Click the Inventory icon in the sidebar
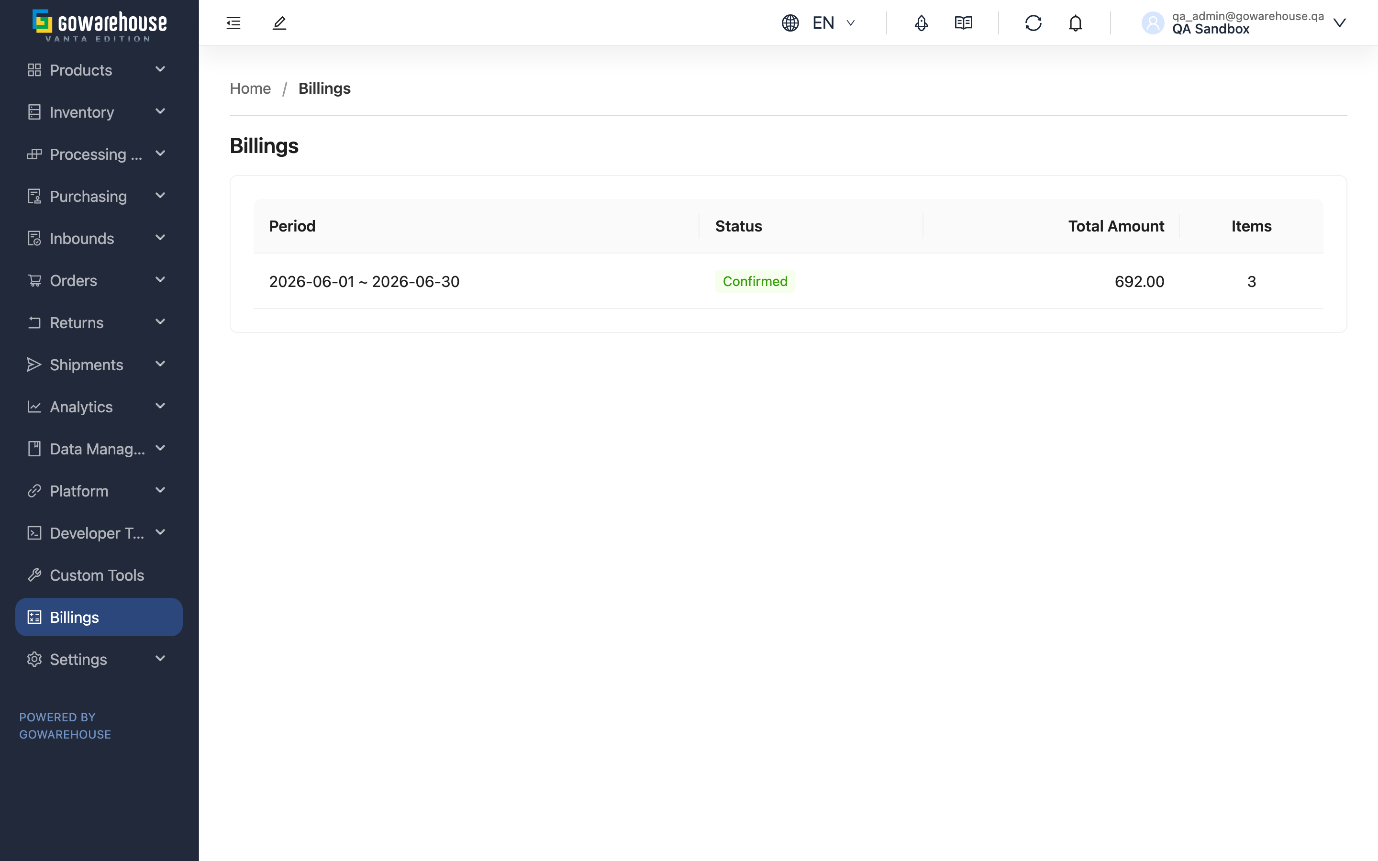The width and height of the screenshot is (1378, 861). [34, 112]
